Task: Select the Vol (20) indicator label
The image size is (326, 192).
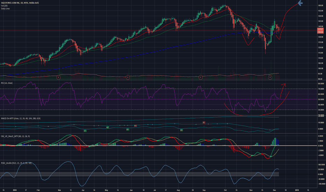Action: 4,6
